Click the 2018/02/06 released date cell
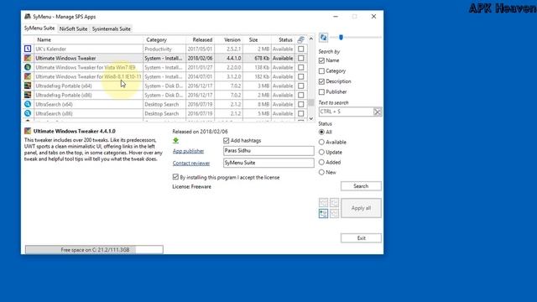Viewport: 537px width, 302px height. (200, 58)
